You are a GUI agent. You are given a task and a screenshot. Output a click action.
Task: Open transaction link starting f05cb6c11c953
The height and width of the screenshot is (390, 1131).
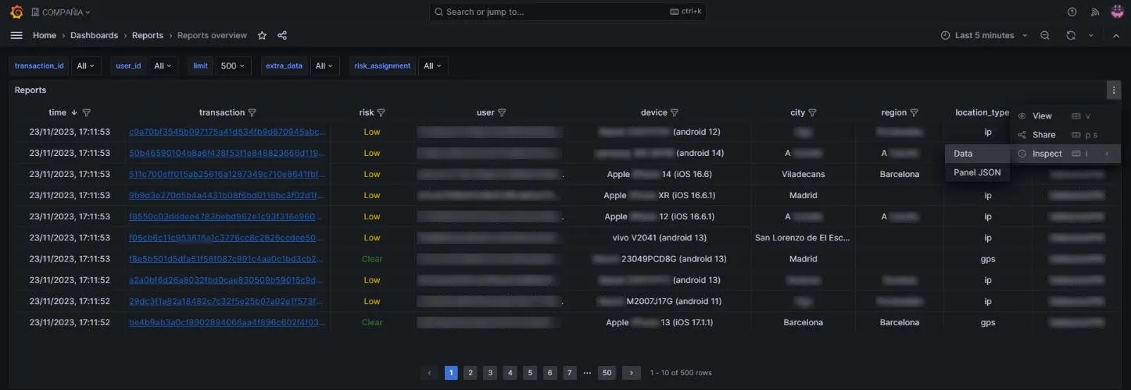[227, 237]
